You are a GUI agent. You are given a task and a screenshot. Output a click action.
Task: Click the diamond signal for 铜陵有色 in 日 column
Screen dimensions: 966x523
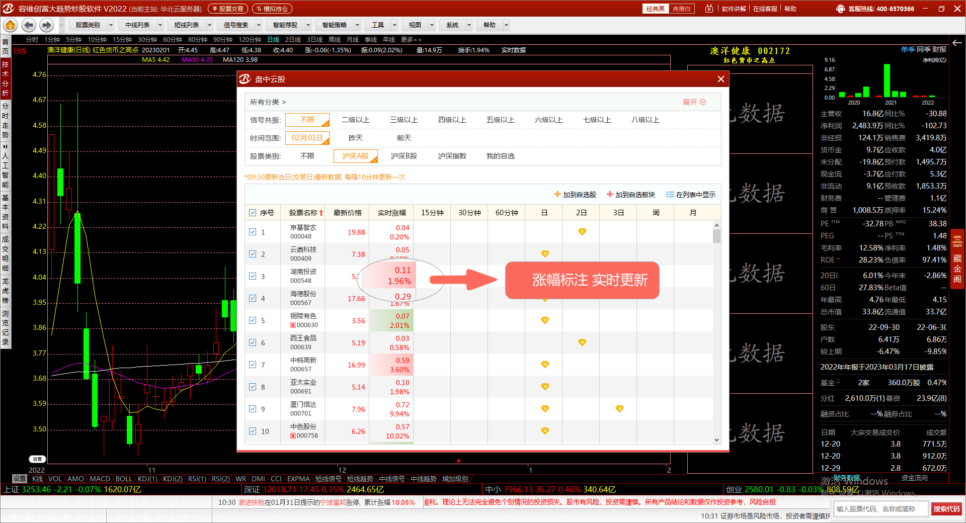coord(545,320)
